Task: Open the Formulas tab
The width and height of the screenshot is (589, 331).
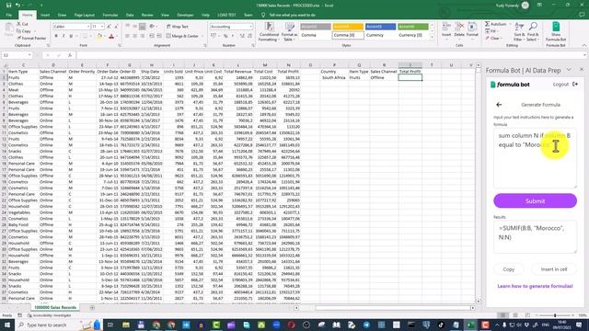Action: 110,15
